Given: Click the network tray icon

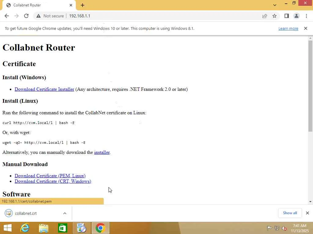Looking at the screenshot, I should point(277,228).
